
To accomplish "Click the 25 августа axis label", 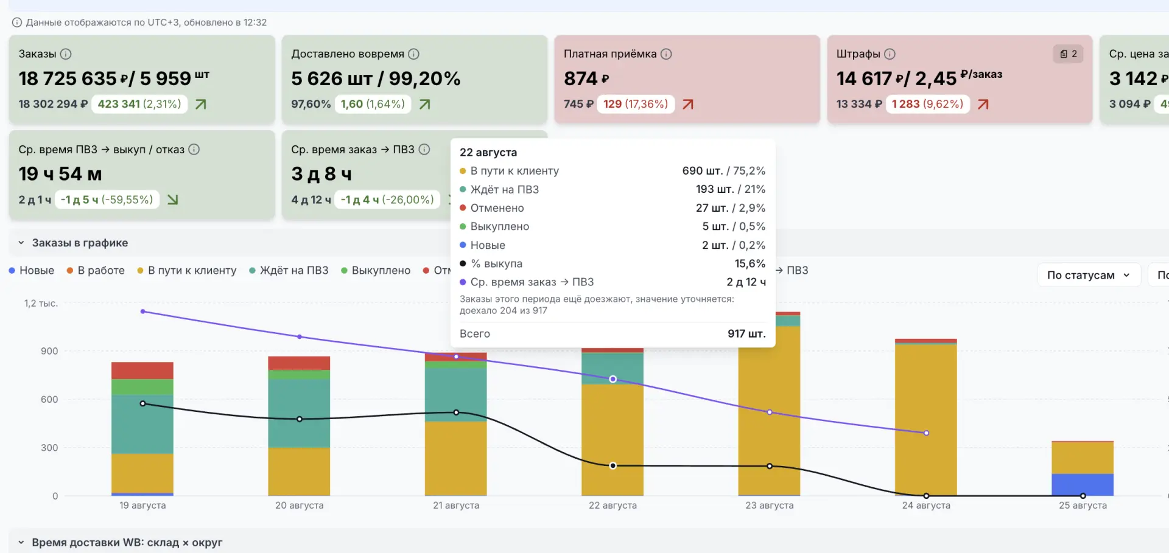I will click(x=1083, y=506).
